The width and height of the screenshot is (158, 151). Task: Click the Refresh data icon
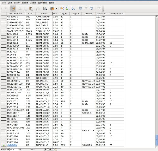(x=52, y=9)
